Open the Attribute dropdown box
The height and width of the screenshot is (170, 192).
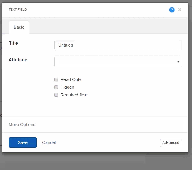coord(118,62)
